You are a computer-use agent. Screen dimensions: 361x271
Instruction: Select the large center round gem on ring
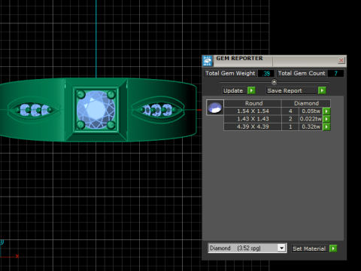[x=96, y=110]
